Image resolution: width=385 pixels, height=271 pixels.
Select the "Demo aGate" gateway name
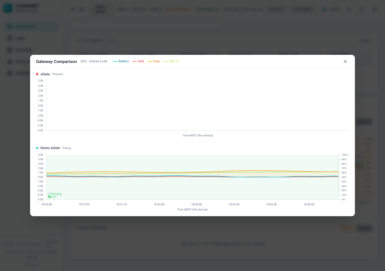pyautogui.click(x=50, y=148)
